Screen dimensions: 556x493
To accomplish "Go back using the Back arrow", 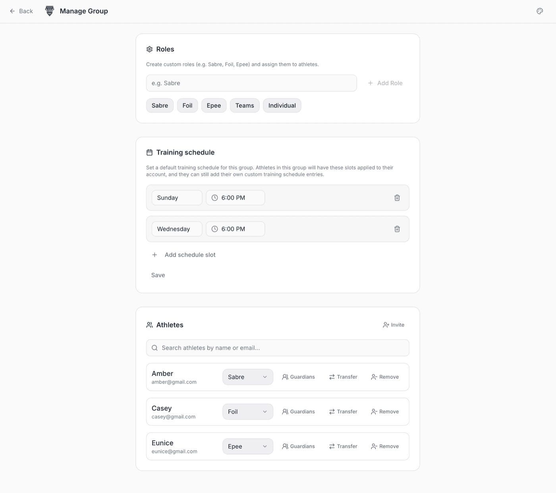I will 21,11.
